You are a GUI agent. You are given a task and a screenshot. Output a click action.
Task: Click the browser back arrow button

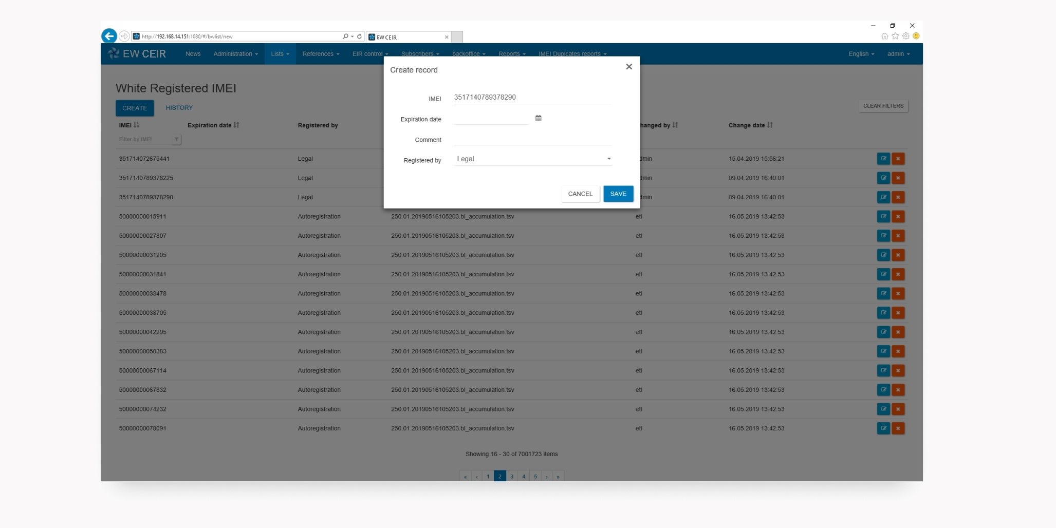109,36
